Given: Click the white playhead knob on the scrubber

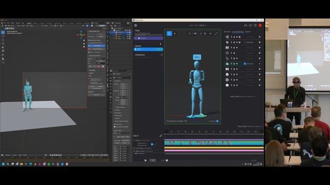Looking at the screenshot, I should pyautogui.click(x=167, y=160).
